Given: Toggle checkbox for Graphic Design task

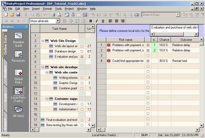Looking at the screenshot, I should (82, 83).
